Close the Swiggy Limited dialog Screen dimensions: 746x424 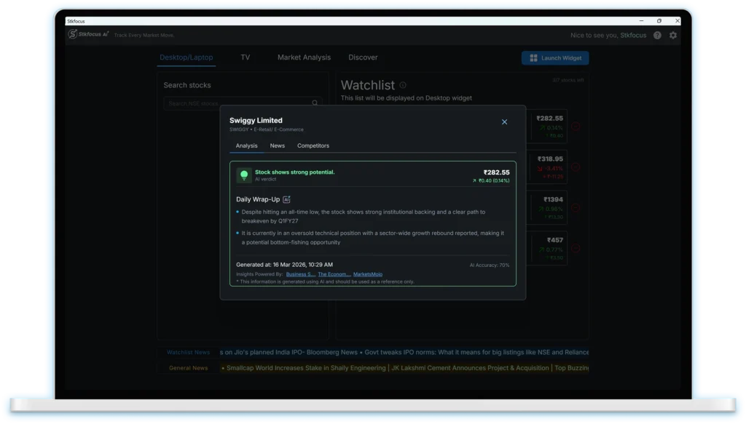coord(504,122)
